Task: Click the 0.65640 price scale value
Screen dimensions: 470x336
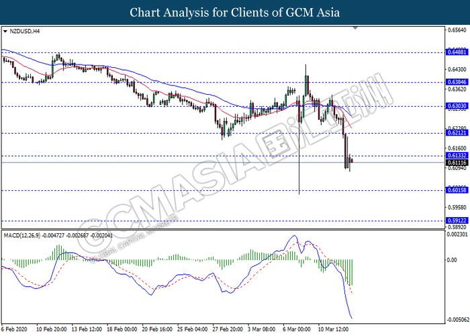Action: click(457, 30)
